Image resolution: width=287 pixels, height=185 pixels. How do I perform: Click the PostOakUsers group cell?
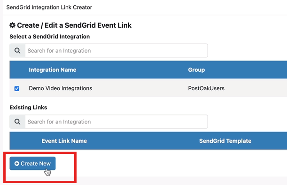206,88
